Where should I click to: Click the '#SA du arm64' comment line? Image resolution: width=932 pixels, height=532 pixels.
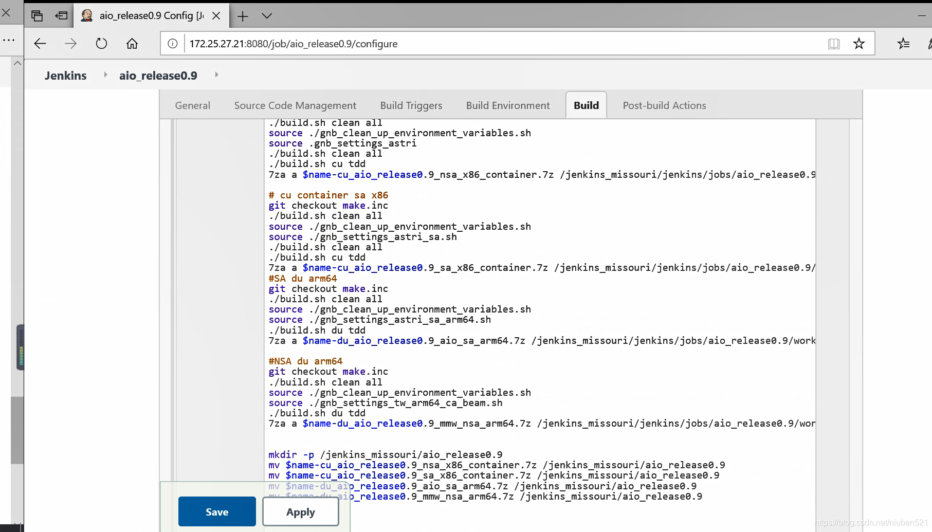click(303, 279)
